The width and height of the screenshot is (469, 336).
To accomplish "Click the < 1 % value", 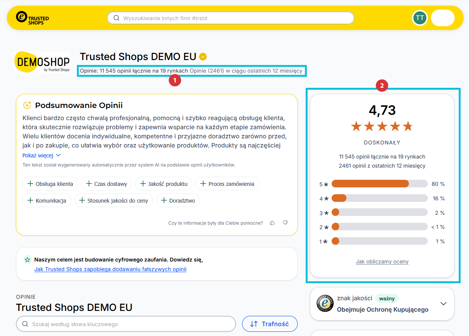I will (x=438, y=227).
